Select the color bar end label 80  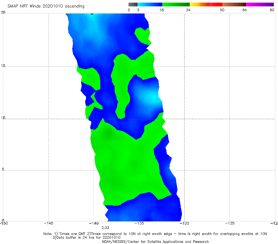coord(272,10)
